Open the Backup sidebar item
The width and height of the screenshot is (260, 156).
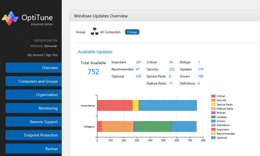coord(34,149)
